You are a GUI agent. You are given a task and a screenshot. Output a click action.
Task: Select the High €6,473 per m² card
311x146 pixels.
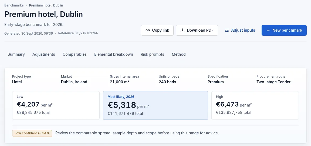255,105
